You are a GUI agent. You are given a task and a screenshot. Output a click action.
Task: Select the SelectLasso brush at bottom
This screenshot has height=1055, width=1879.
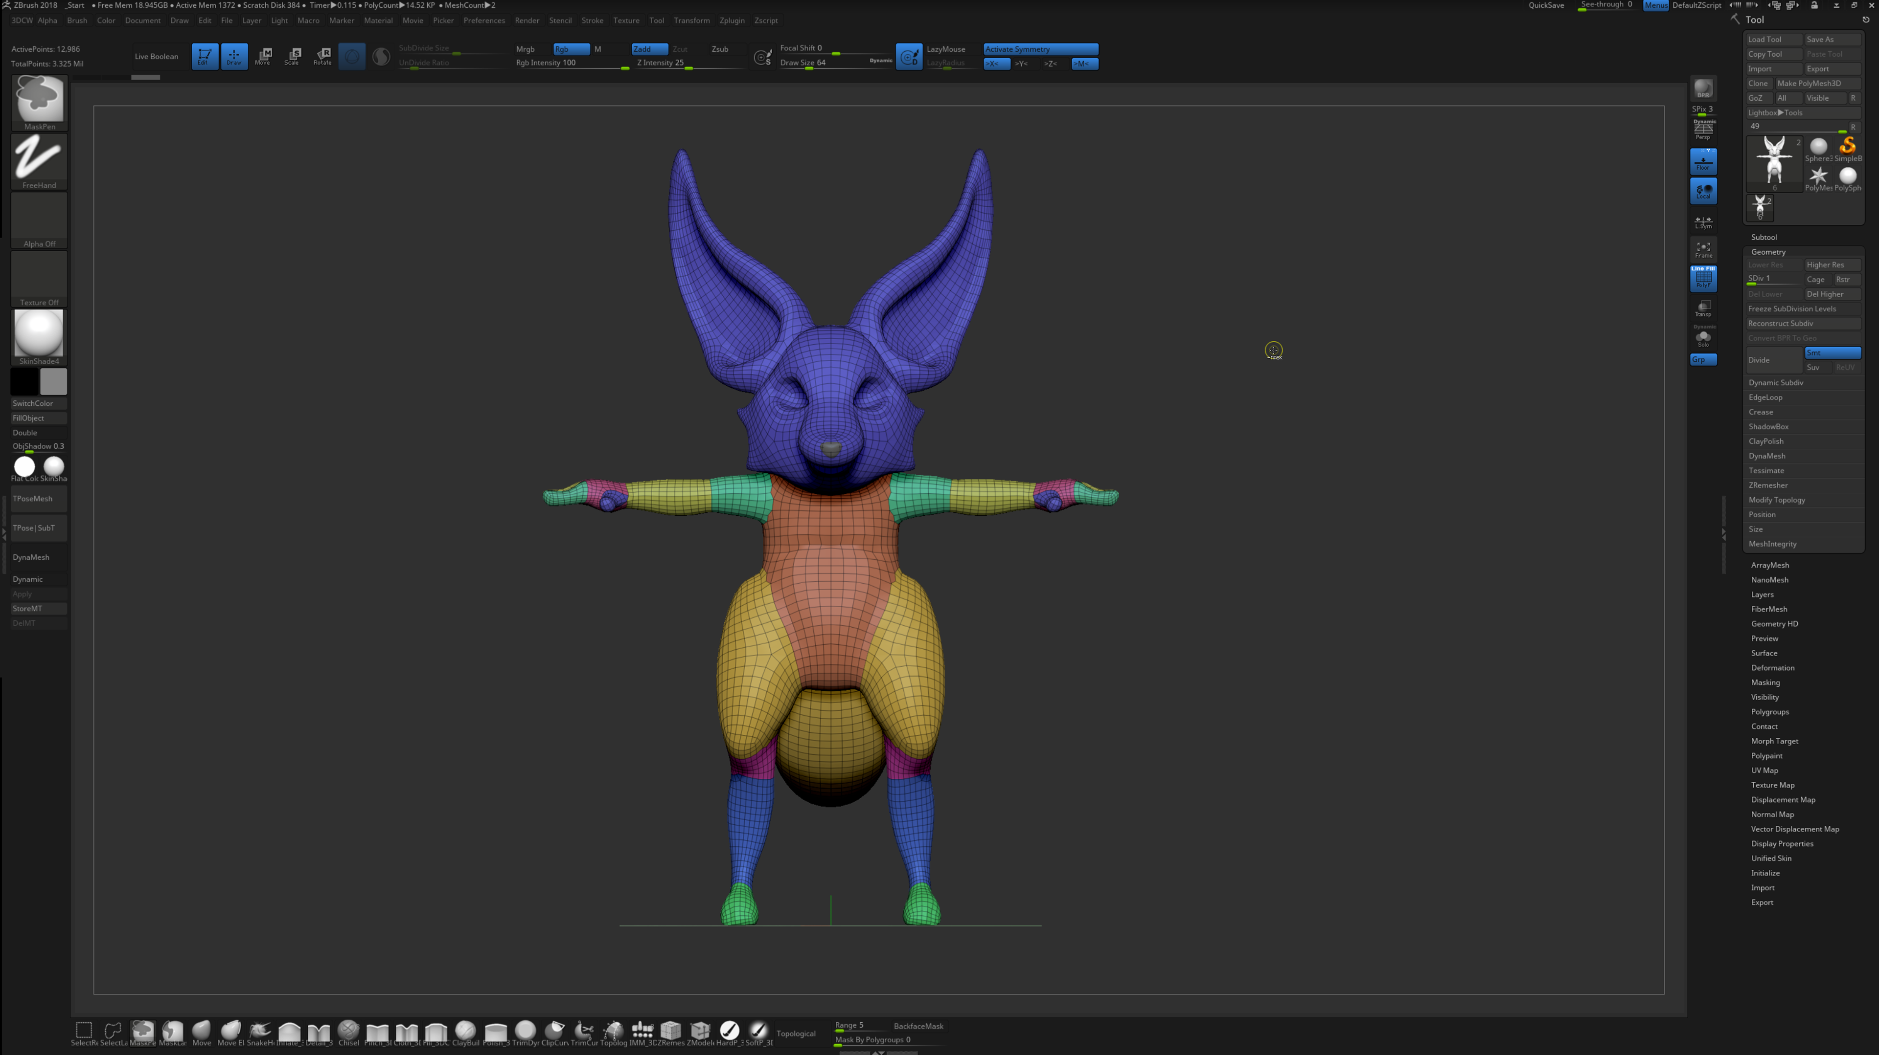113,1033
